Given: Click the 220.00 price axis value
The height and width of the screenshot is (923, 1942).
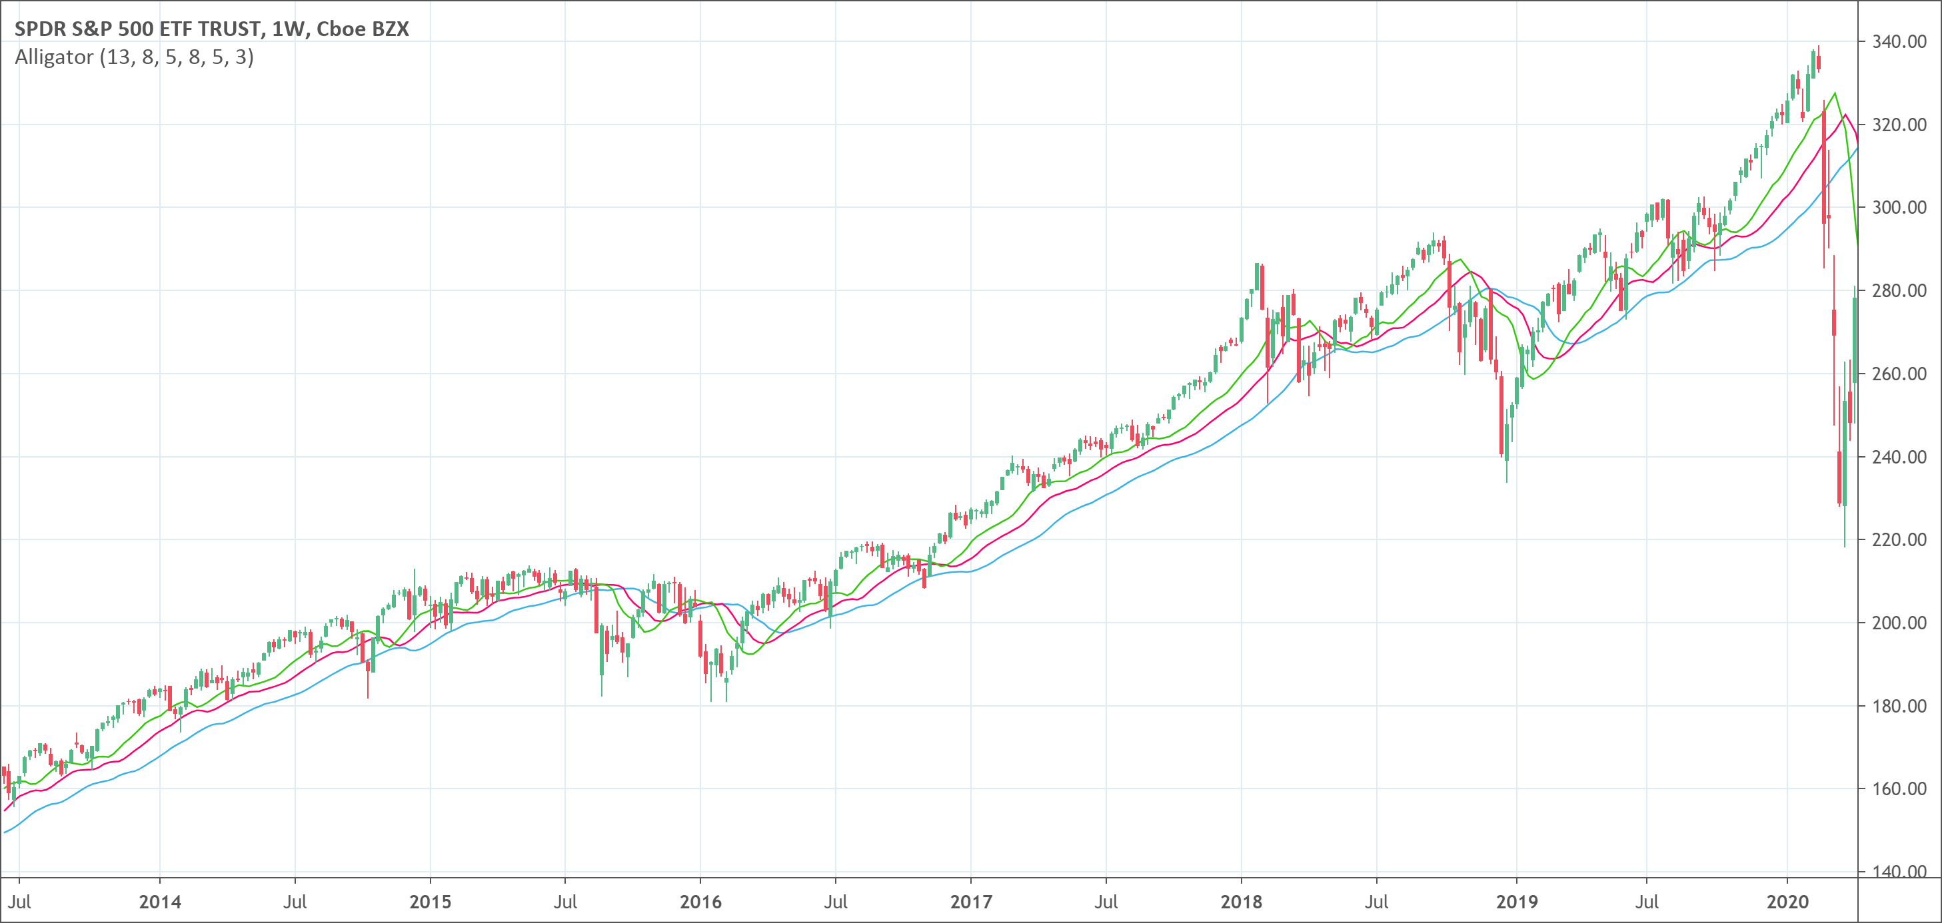Looking at the screenshot, I should pyautogui.click(x=1899, y=539).
